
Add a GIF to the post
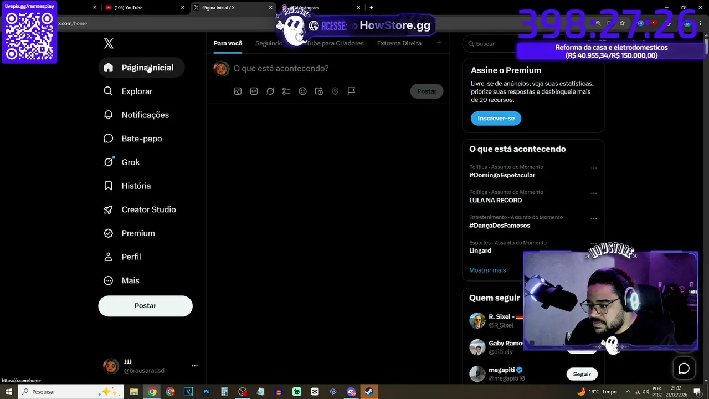[x=254, y=91]
